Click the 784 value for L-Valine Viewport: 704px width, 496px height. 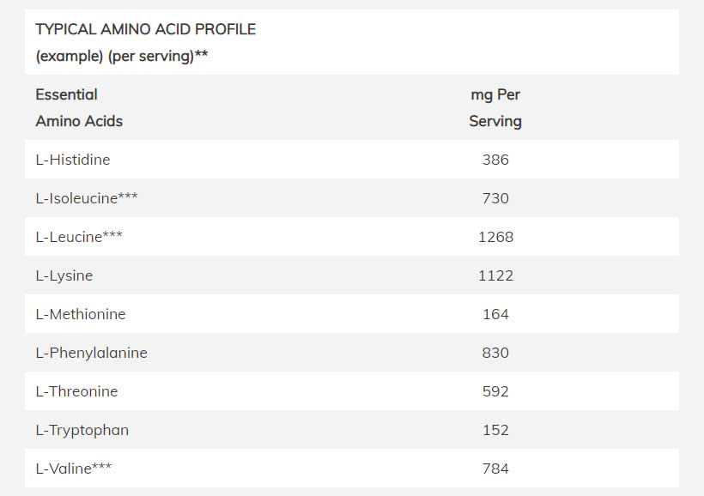[495, 469]
